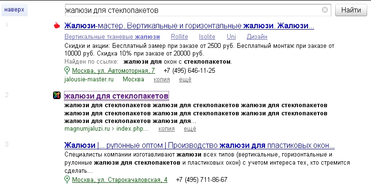Click the map pin beside ул. Старокачаловская address
371x190 pixels.
(x=67, y=179)
